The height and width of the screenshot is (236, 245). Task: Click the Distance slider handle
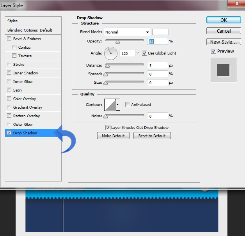pos(107,66)
